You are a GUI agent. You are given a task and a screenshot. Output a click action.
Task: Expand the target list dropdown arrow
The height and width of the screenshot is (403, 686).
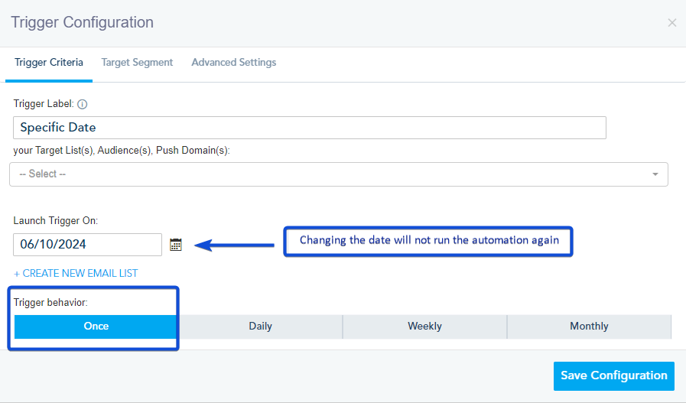[655, 174]
